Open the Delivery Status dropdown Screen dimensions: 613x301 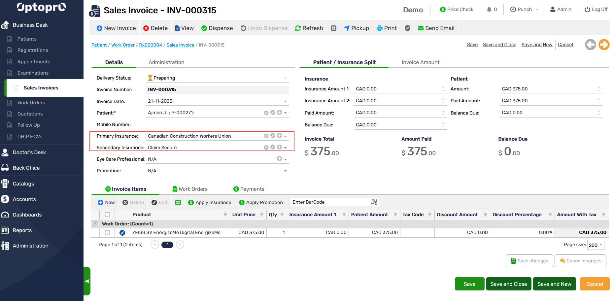(x=285, y=78)
